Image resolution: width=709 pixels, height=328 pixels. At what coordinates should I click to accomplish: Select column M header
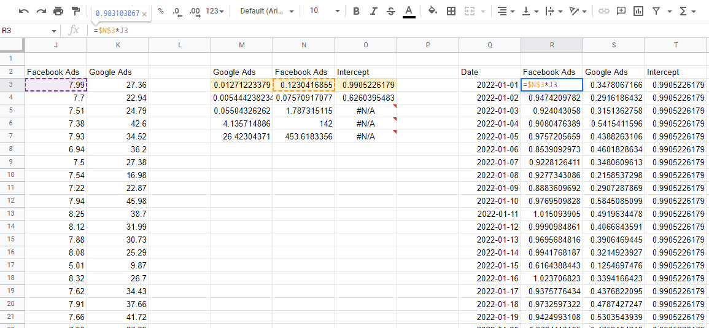242,45
